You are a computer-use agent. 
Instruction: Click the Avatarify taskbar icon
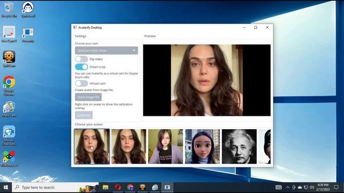pyautogui.click(x=167, y=187)
